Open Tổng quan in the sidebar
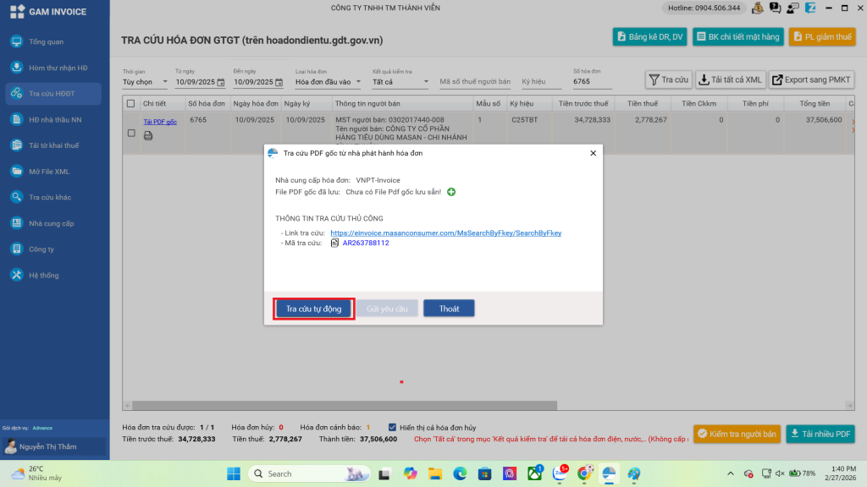This screenshot has height=487, width=867. coord(47,41)
